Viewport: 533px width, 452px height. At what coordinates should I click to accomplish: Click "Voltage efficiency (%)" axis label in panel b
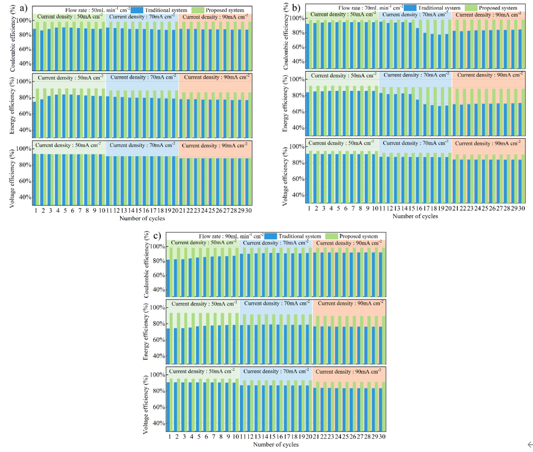[x=285, y=176]
